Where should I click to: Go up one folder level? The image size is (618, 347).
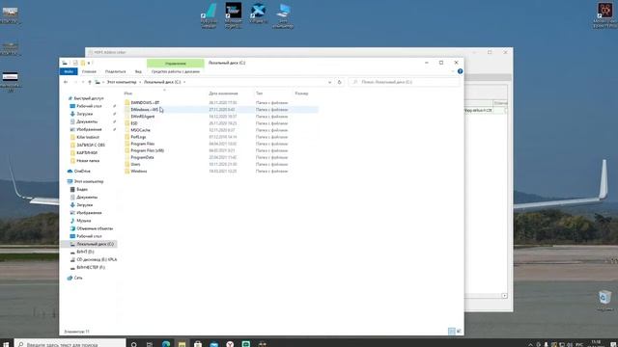click(x=90, y=82)
